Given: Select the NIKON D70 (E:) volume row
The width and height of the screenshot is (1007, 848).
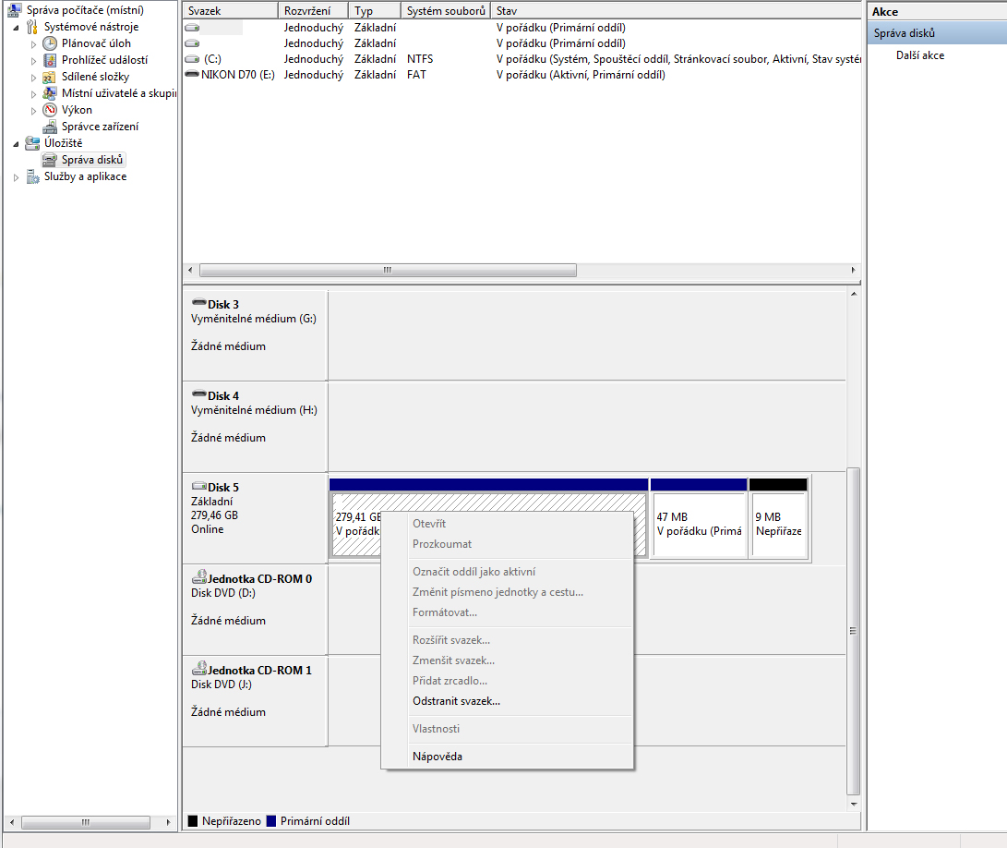Looking at the screenshot, I should click(x=521, y=75).
